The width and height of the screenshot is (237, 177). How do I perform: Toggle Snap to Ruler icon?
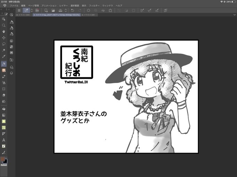click(x=142, y=10)
